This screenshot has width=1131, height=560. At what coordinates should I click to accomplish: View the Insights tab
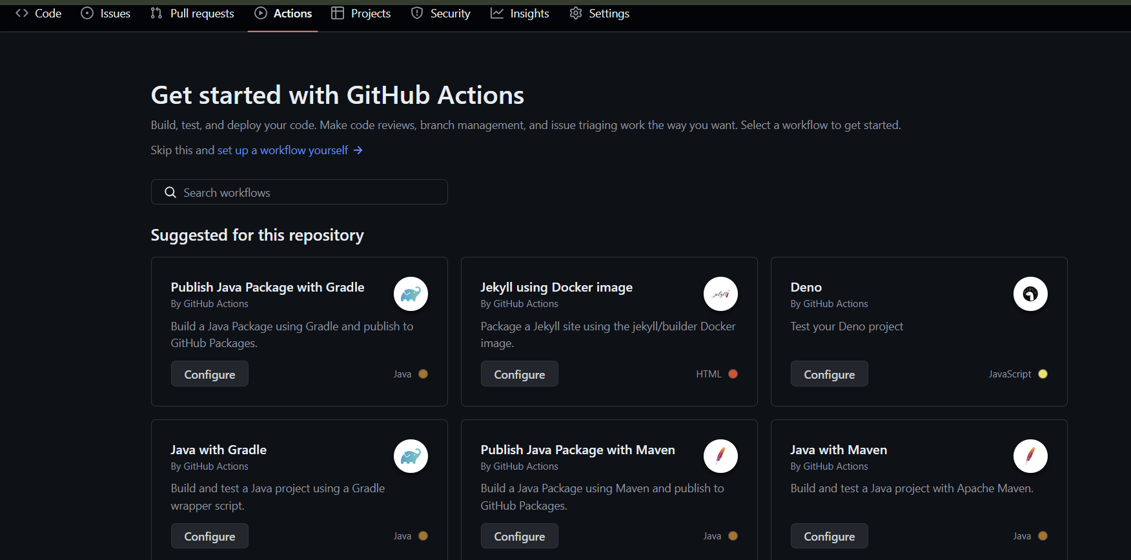[520, 14]
